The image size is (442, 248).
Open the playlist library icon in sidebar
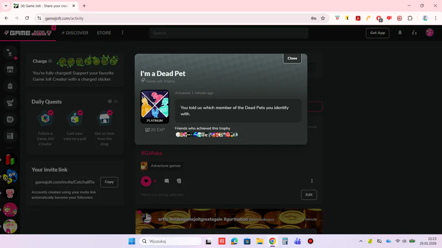10,136
